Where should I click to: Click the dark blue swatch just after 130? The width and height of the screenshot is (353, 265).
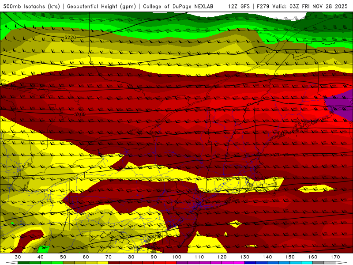point(250,263)
